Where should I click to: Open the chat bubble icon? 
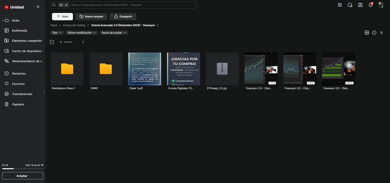pyautogui.click(x=350, y=5)
